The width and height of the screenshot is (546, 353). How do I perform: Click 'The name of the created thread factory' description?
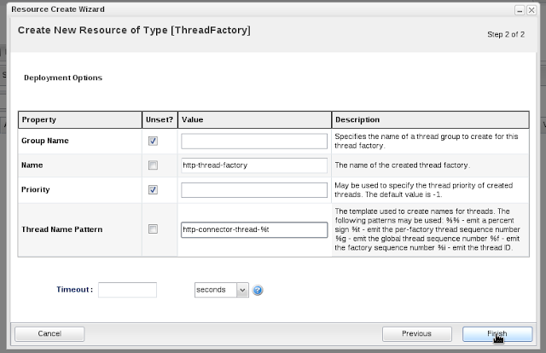(402, 165)
